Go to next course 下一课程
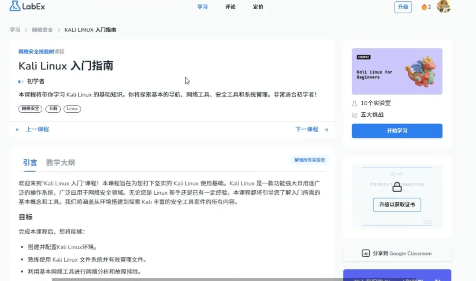 [x=307, y=129]
